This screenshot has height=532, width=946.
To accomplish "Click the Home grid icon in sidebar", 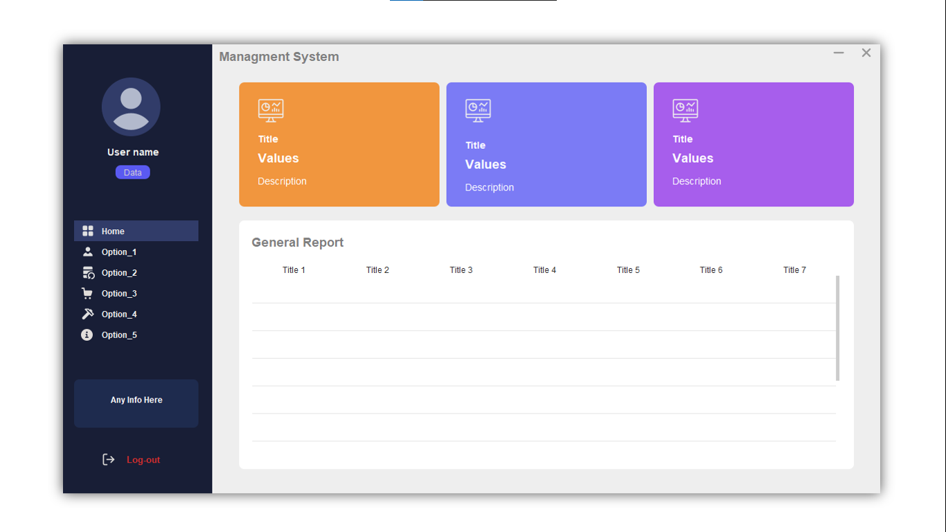I will [88, 231].
